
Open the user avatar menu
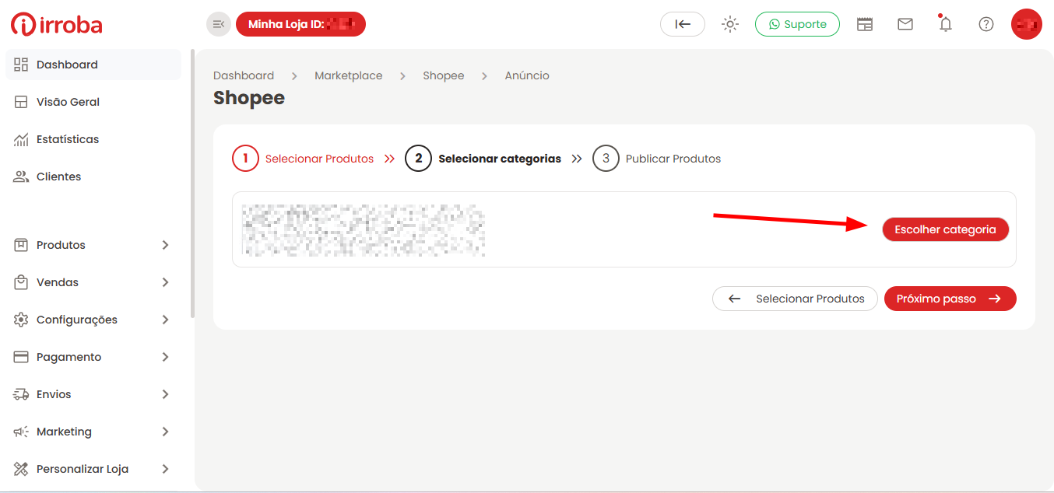pyautogui.click(x=1027, y=24)
